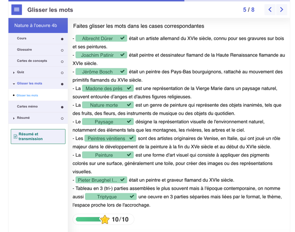Toggle the Glossaire completion circle
The height and width of the screenshot is (232, 295).
point(62,50)
